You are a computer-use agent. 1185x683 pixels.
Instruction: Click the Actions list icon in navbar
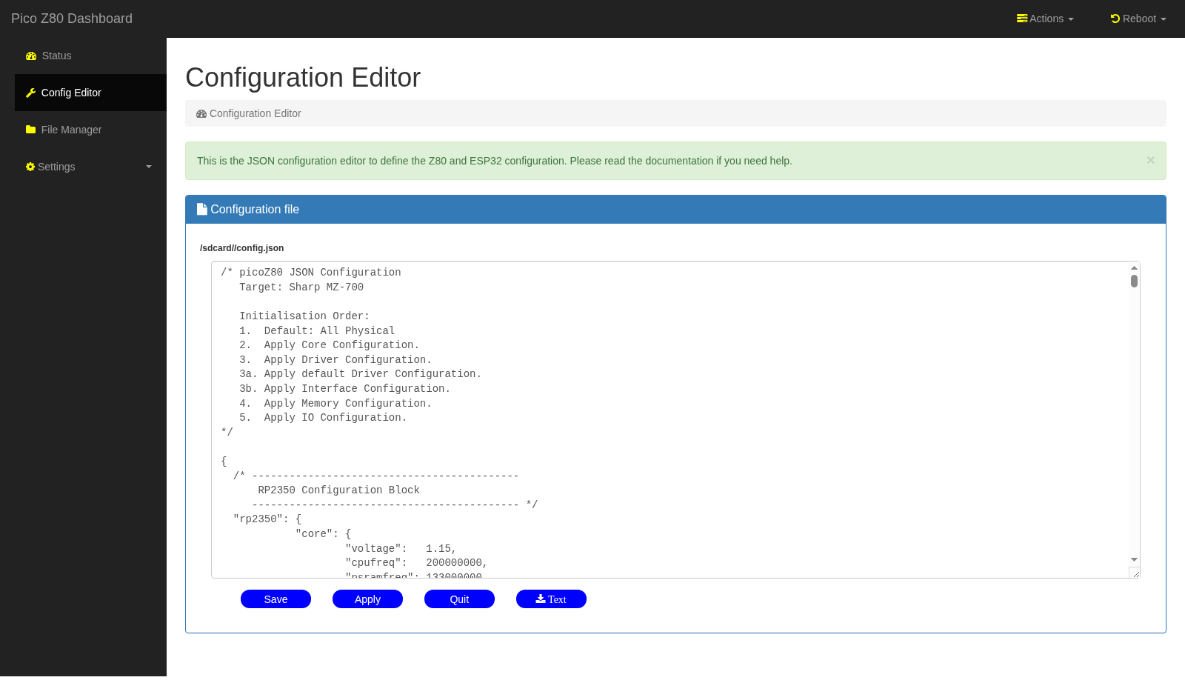point(1022,19)
